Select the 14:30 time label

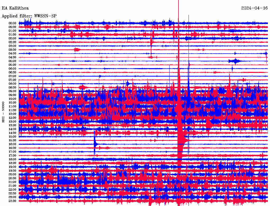pos(12,133)
